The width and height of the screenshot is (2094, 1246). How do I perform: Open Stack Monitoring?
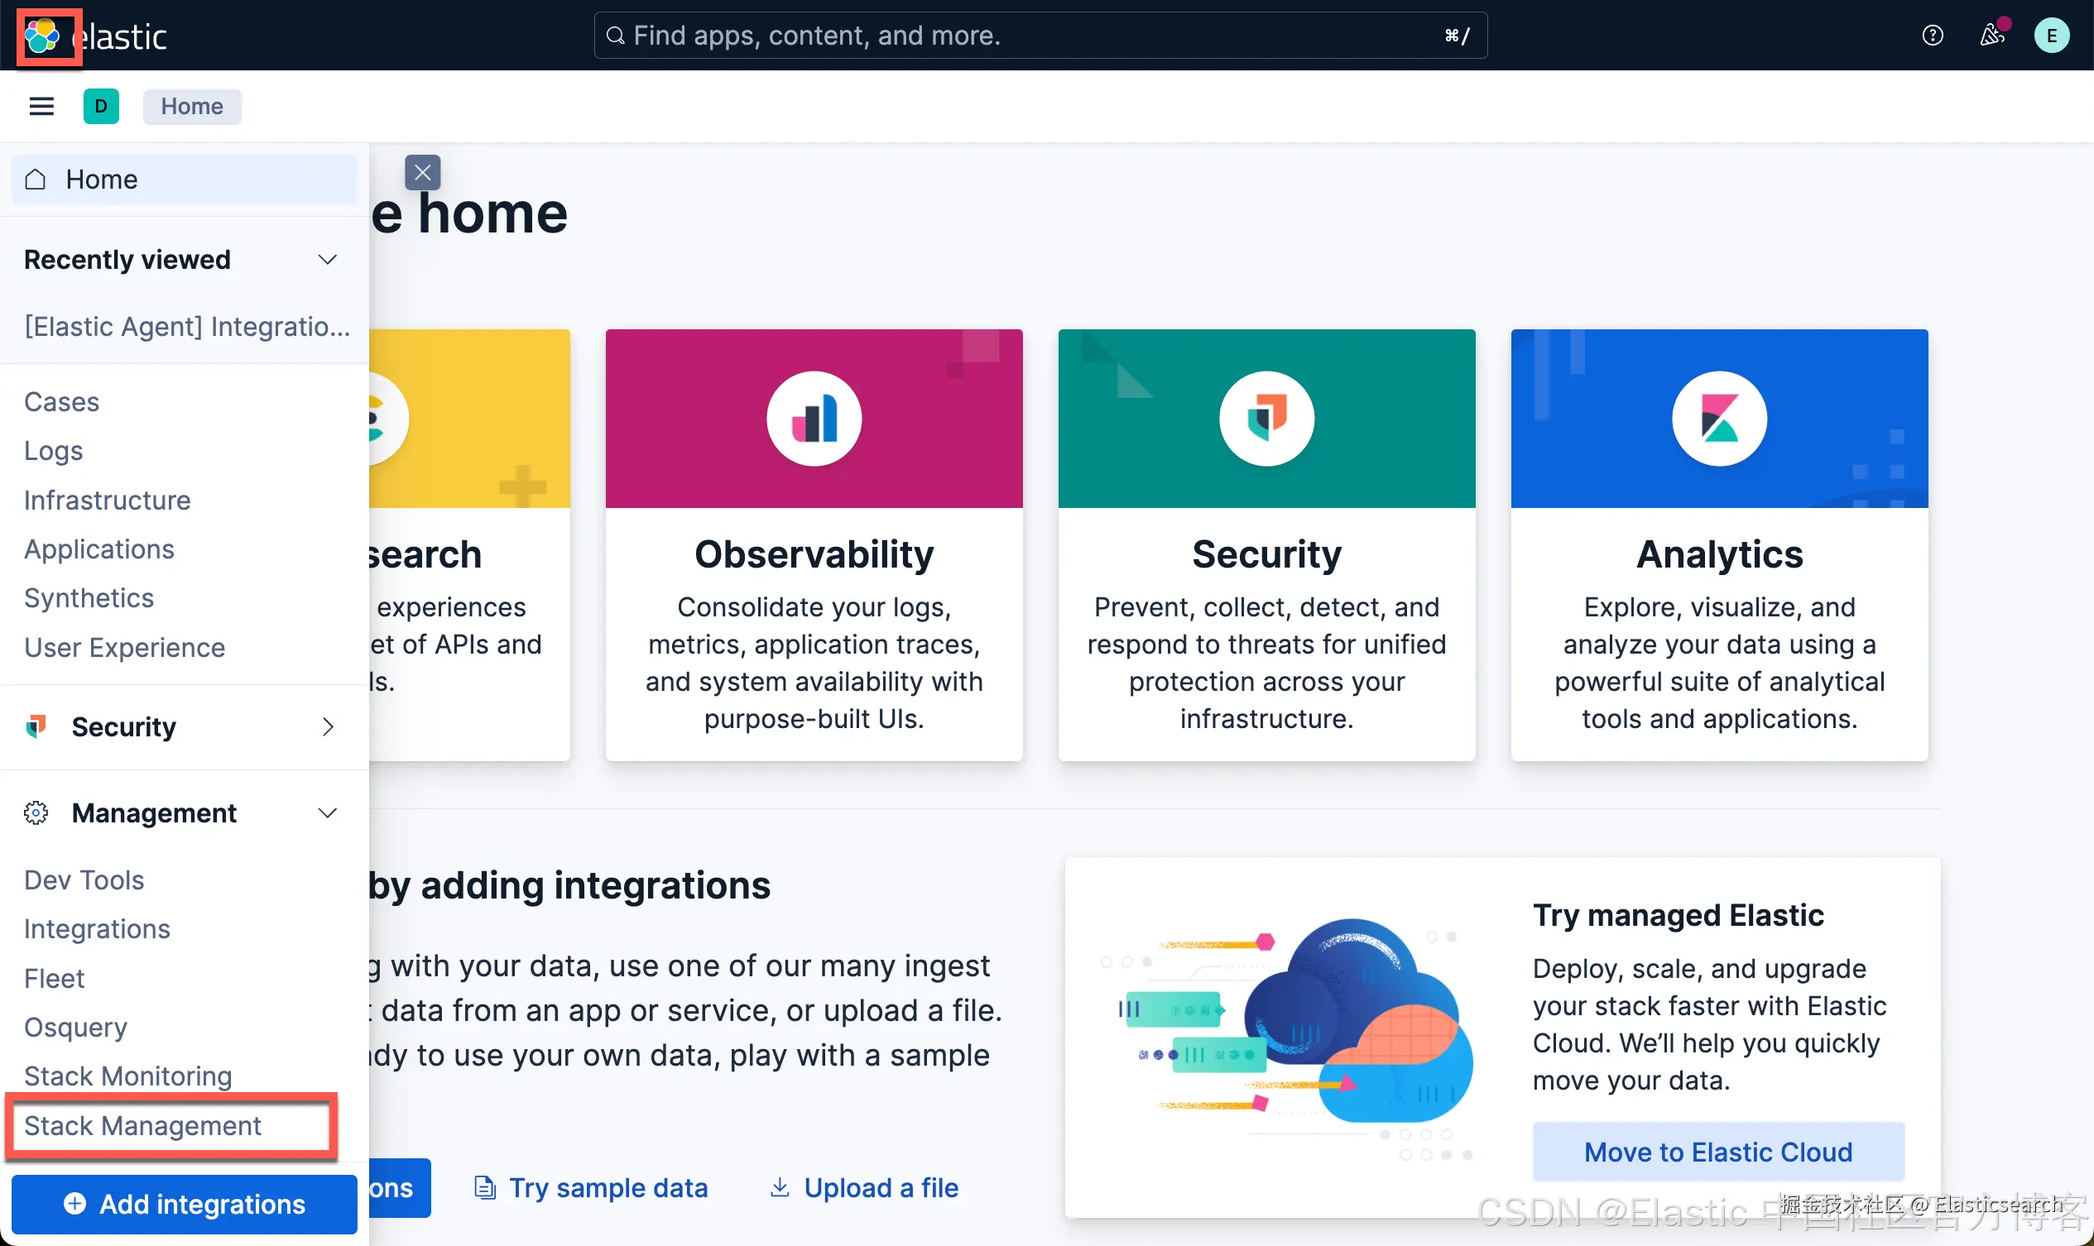click(x=127, y=1076)
